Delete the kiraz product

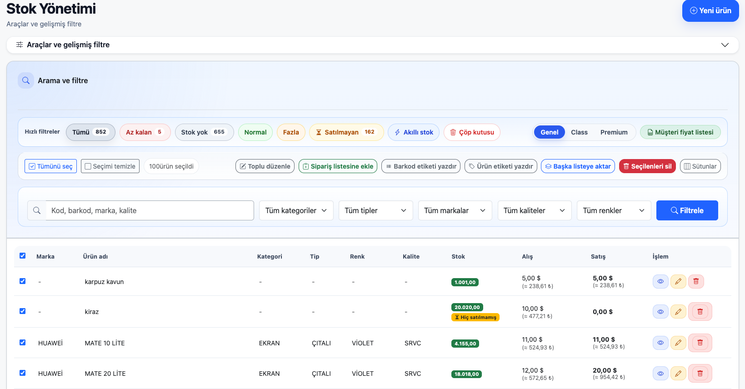tap(700, 312)
